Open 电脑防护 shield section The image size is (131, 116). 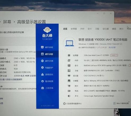pyautogui.click(x=47, y=68)
